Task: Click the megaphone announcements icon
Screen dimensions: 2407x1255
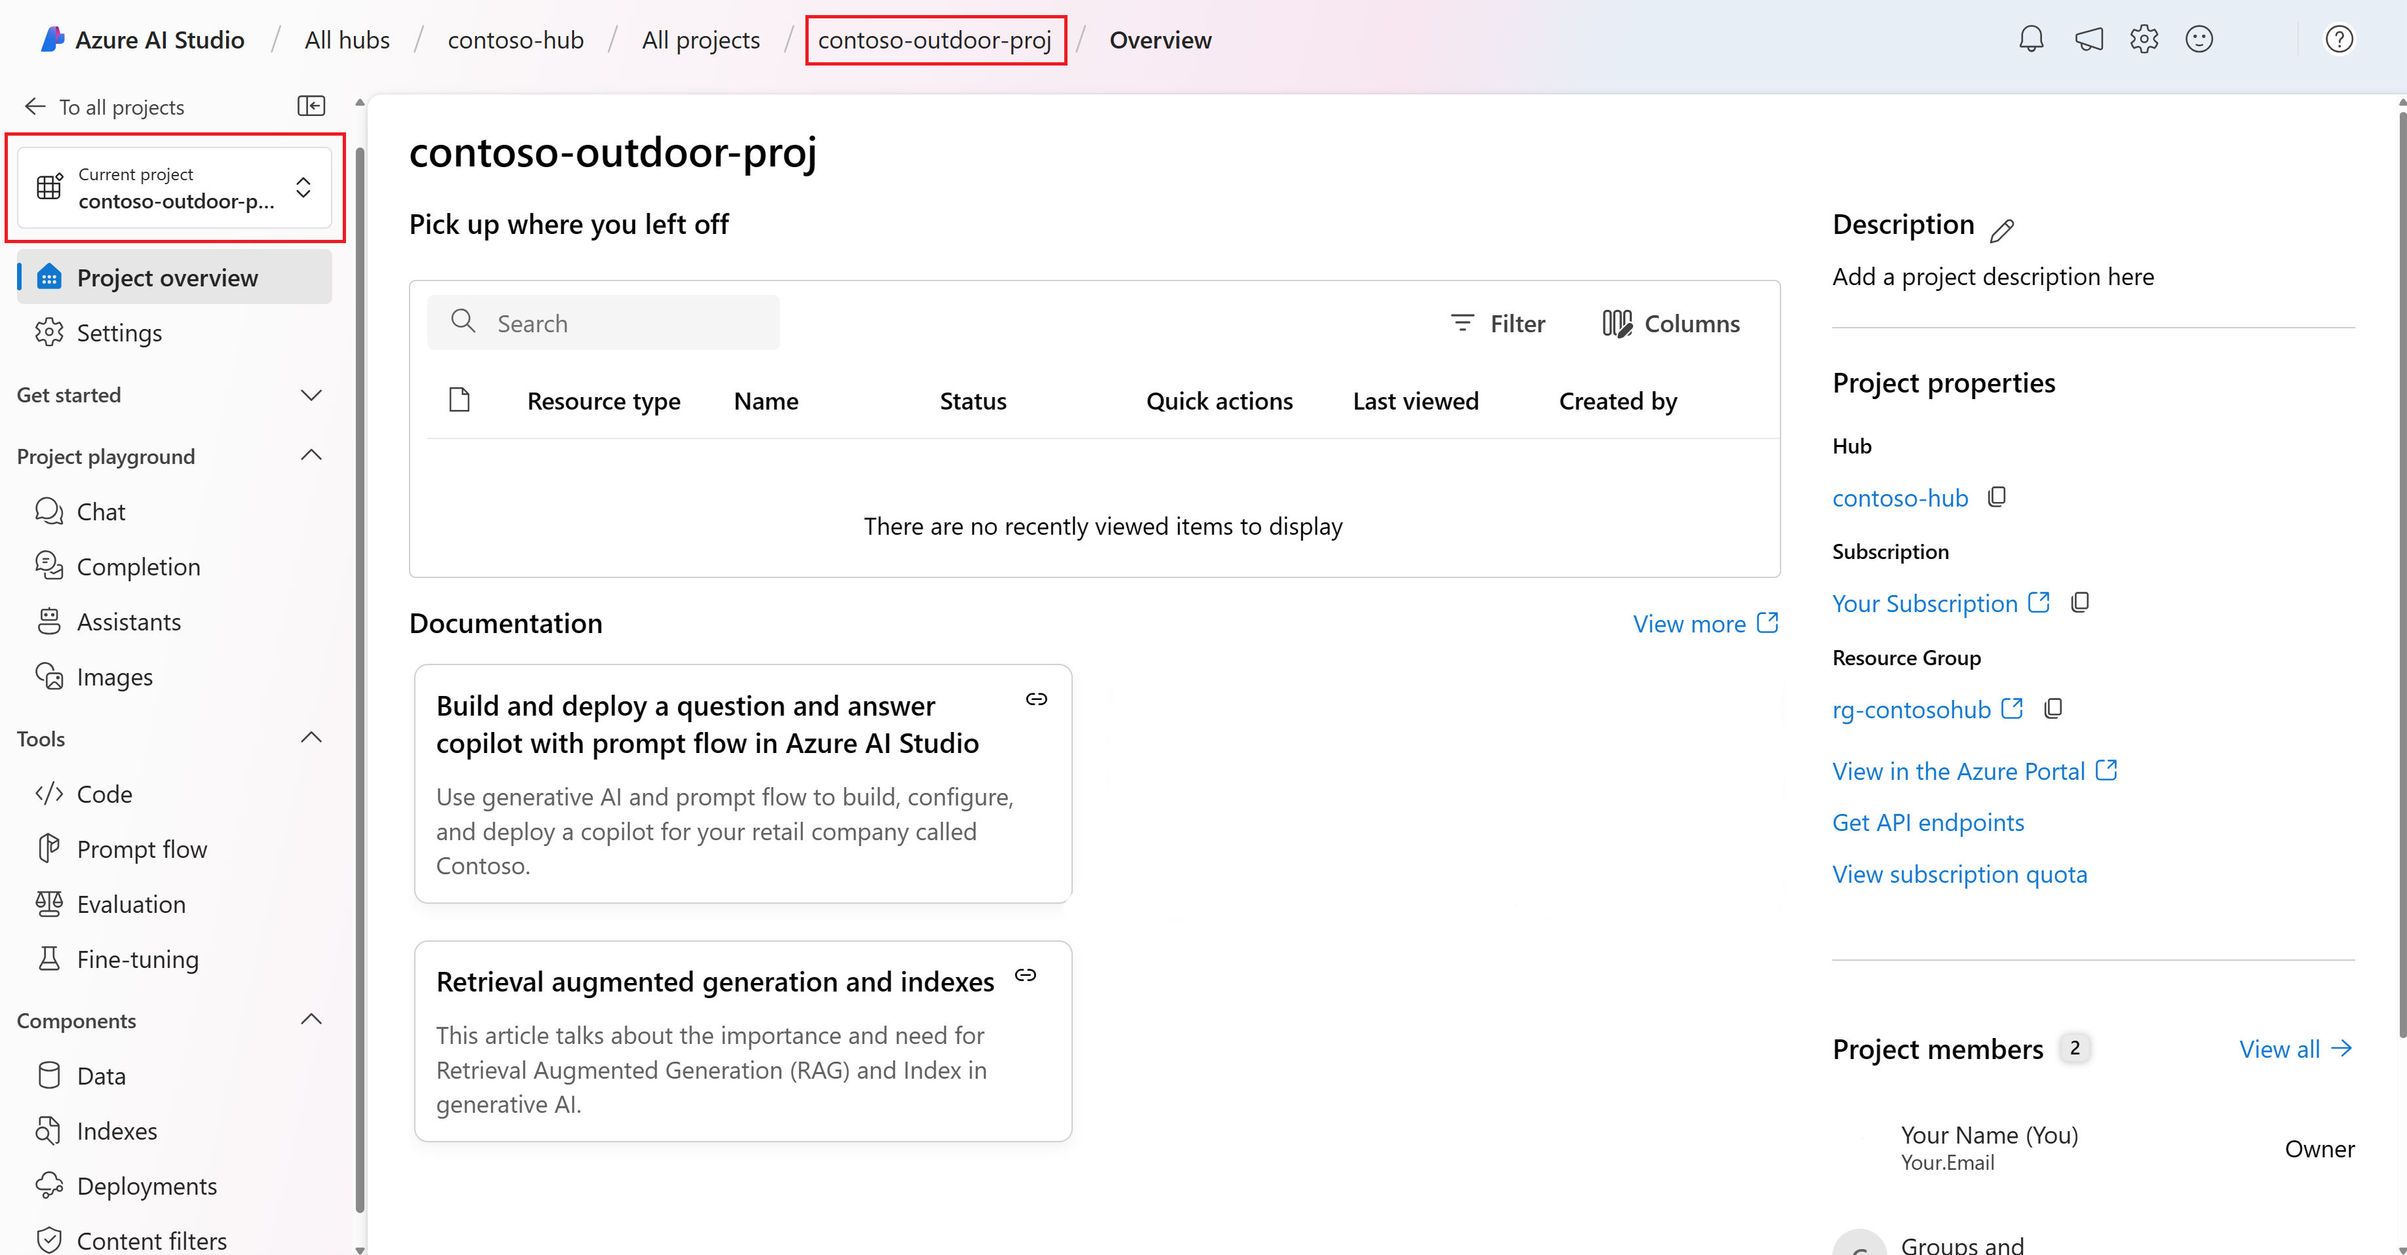Action: point(2089,39)
